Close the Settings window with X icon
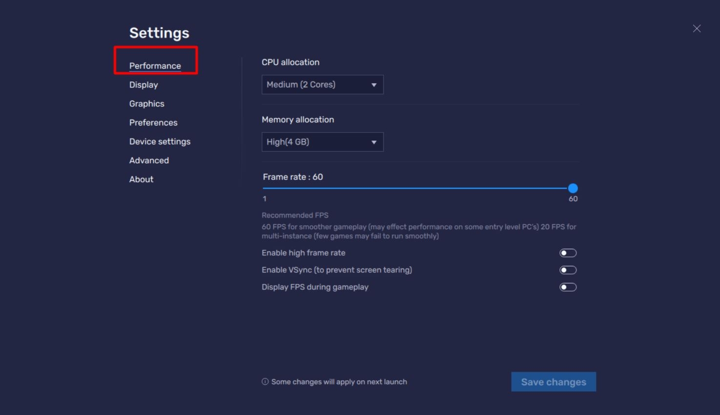The width and height of the screenshot is (720, 415). pos(697,29)
